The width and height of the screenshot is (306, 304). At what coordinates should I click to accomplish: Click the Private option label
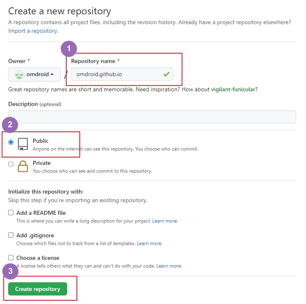(x=42, y=163)
